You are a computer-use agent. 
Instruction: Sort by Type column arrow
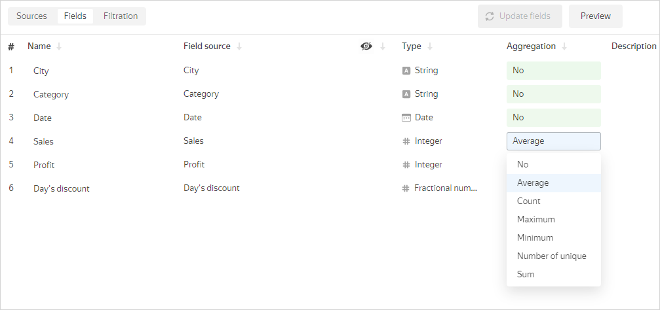(430, 46)
